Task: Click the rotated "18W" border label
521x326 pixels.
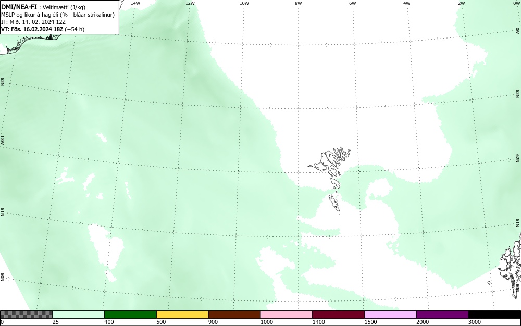Action: 2,140
